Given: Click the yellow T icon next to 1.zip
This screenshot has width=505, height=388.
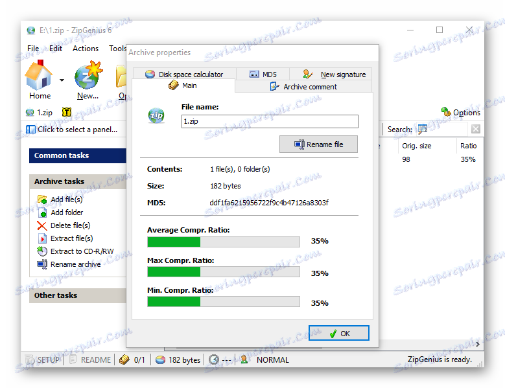Looking at the screenshot, I should (66, 112).
